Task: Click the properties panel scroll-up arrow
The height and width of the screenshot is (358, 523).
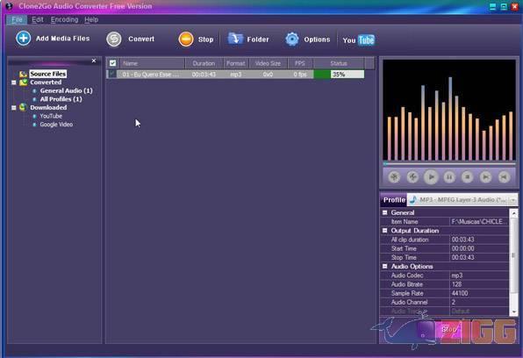Action: (513, 213)
